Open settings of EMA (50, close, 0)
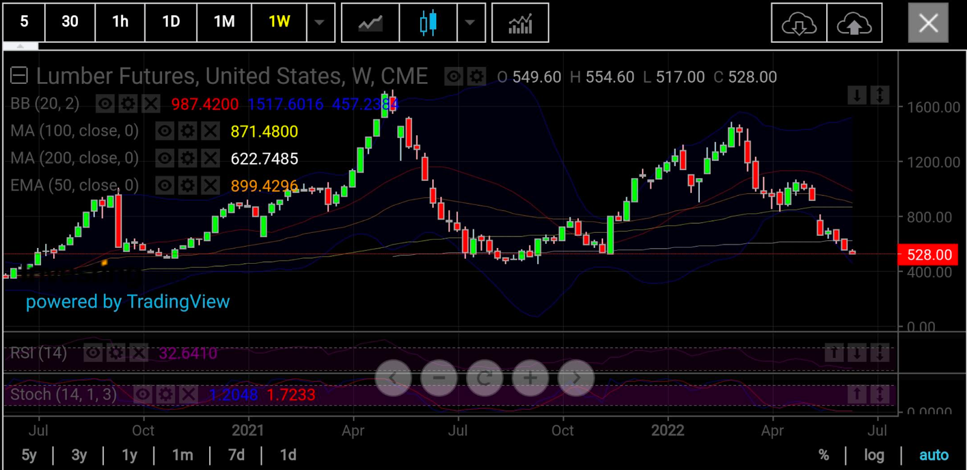967x470 pixels. coord(187,185)
